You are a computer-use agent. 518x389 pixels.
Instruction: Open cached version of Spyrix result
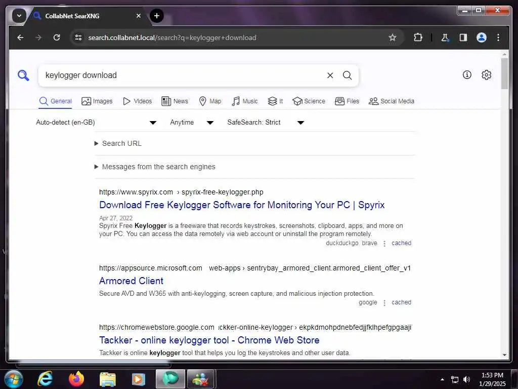401,243
